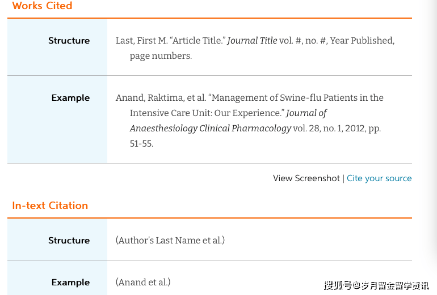This screenshot has width=437, height=295.
Task: Click "page numbers." in the structure row
Action: 161,56
